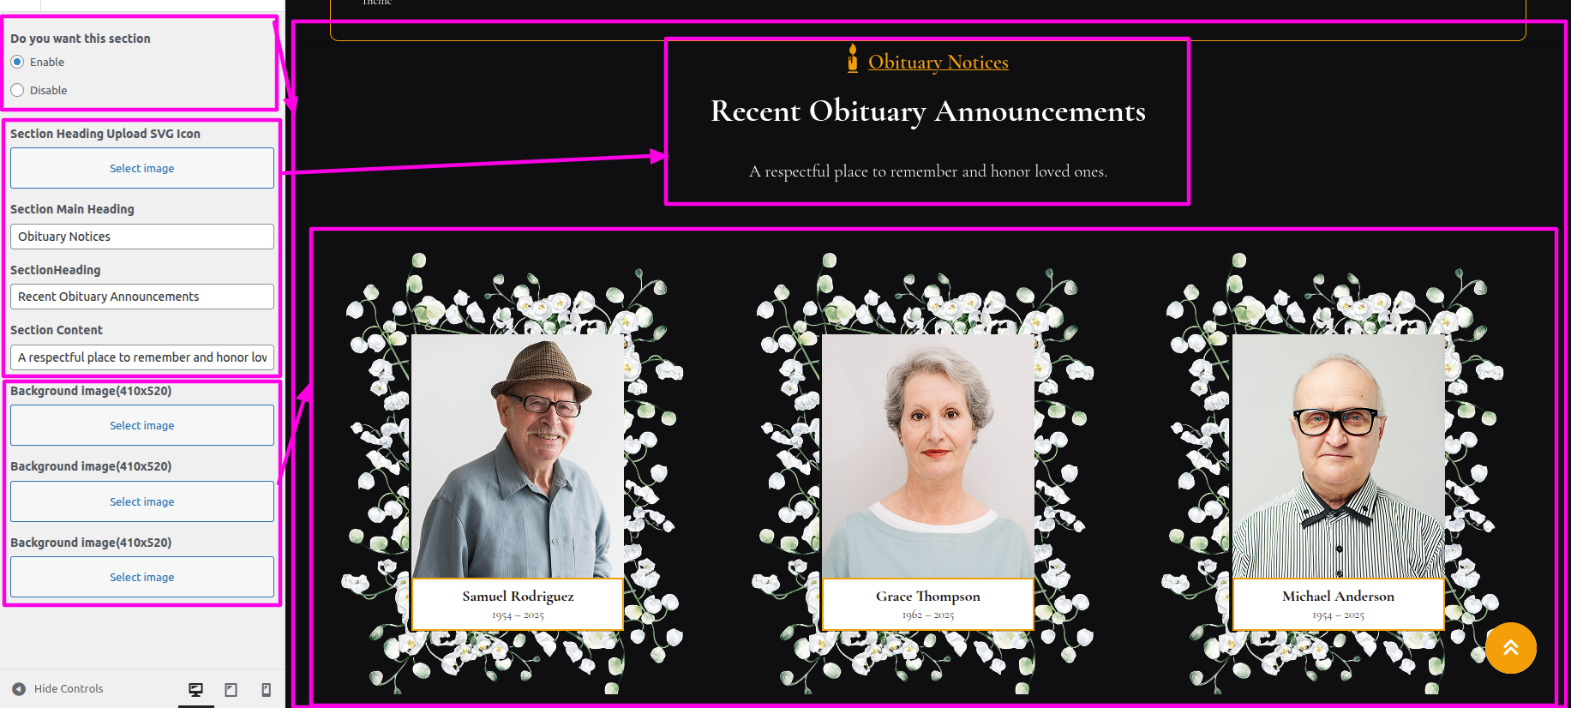Switch to mobile preview icon

click(267, 690)
